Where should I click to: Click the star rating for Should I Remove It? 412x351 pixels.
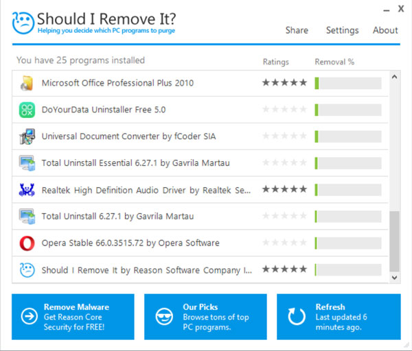point(284,269)
